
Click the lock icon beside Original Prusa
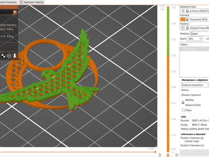(x=187, y=28)
